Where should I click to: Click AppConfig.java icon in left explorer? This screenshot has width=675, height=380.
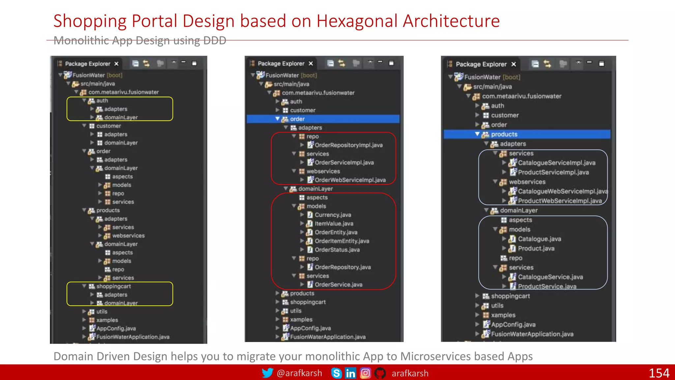coord(93,328)
